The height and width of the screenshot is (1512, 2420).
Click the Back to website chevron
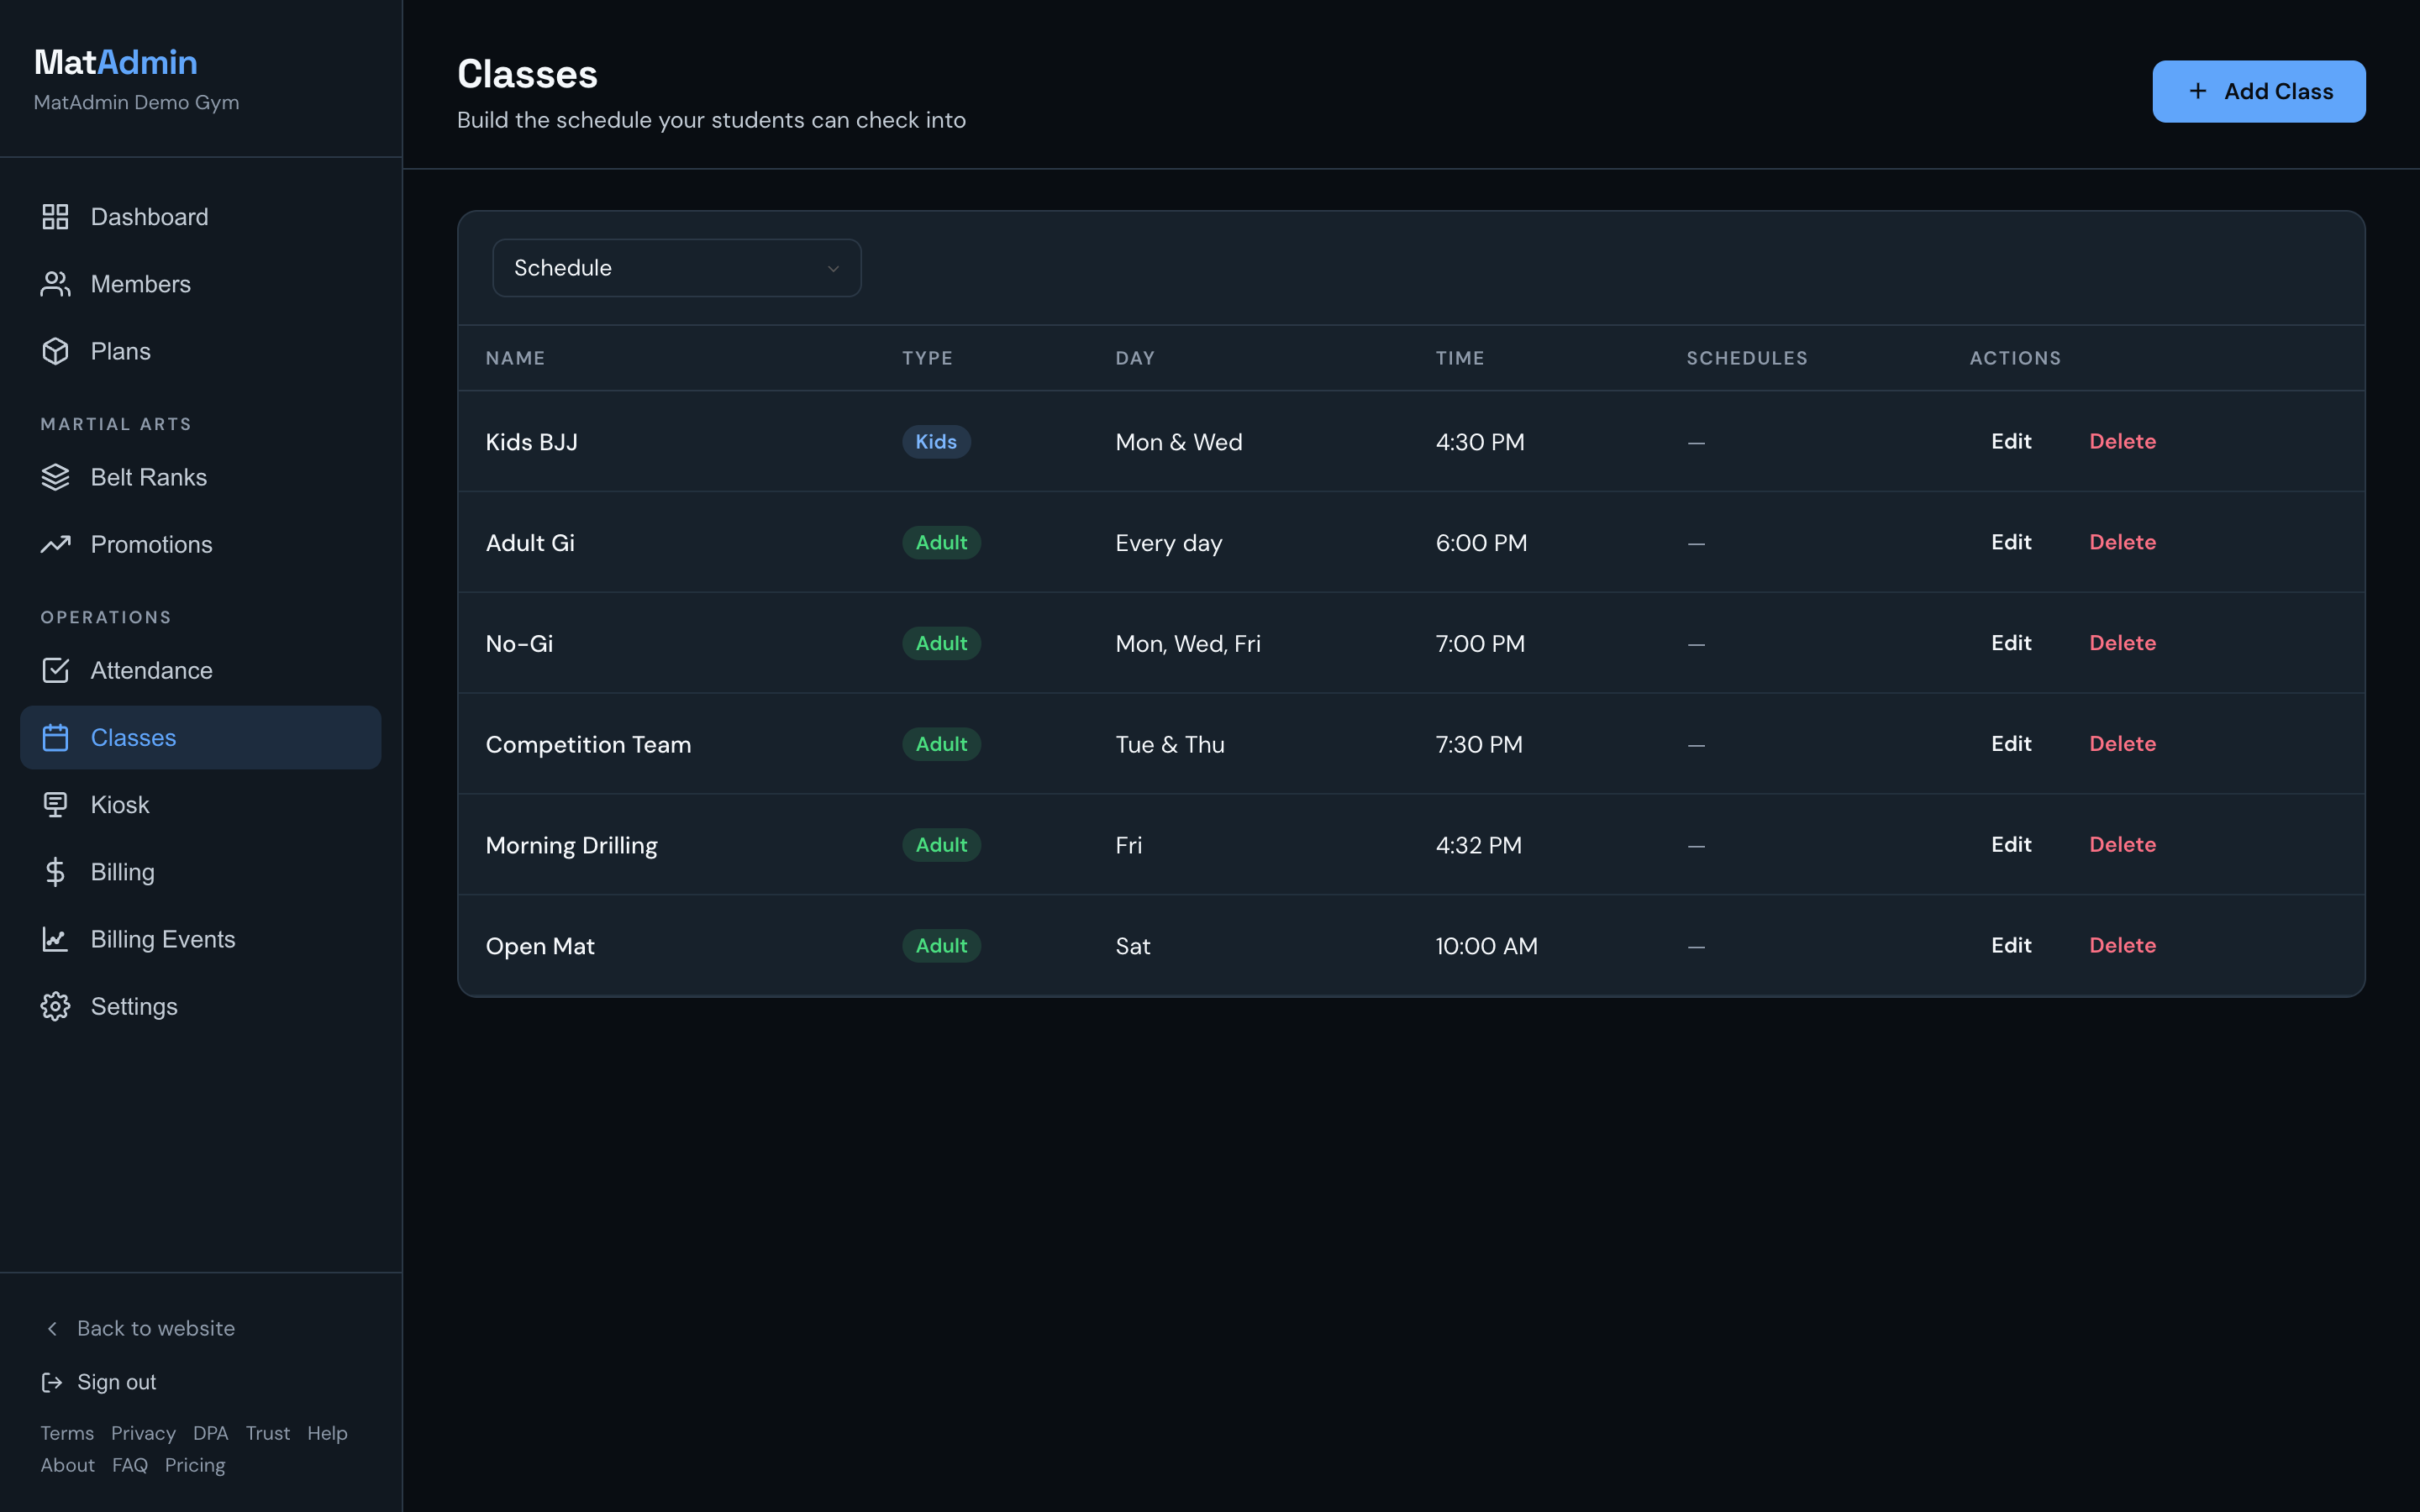pos(52,1328)
